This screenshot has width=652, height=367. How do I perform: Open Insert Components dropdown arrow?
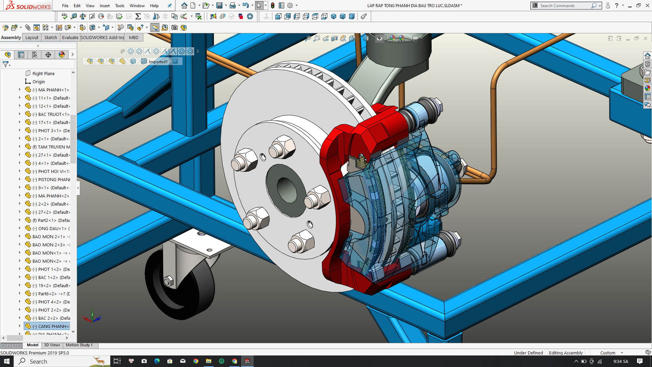tap(21, 28)
